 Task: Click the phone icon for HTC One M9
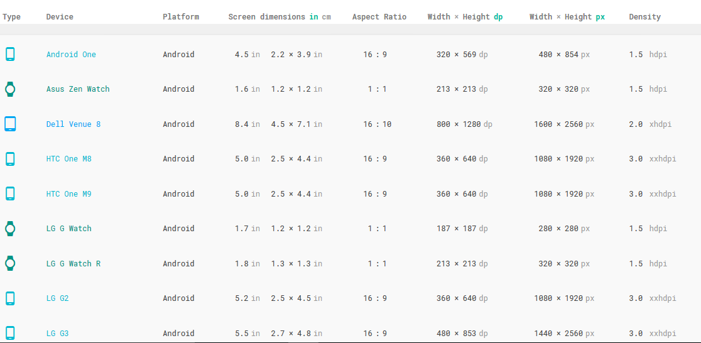tap(10, 193)
